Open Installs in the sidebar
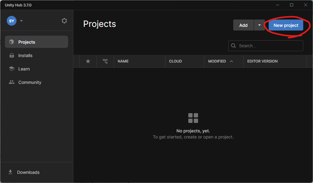The image size is (313, 183). coord(37,56)
